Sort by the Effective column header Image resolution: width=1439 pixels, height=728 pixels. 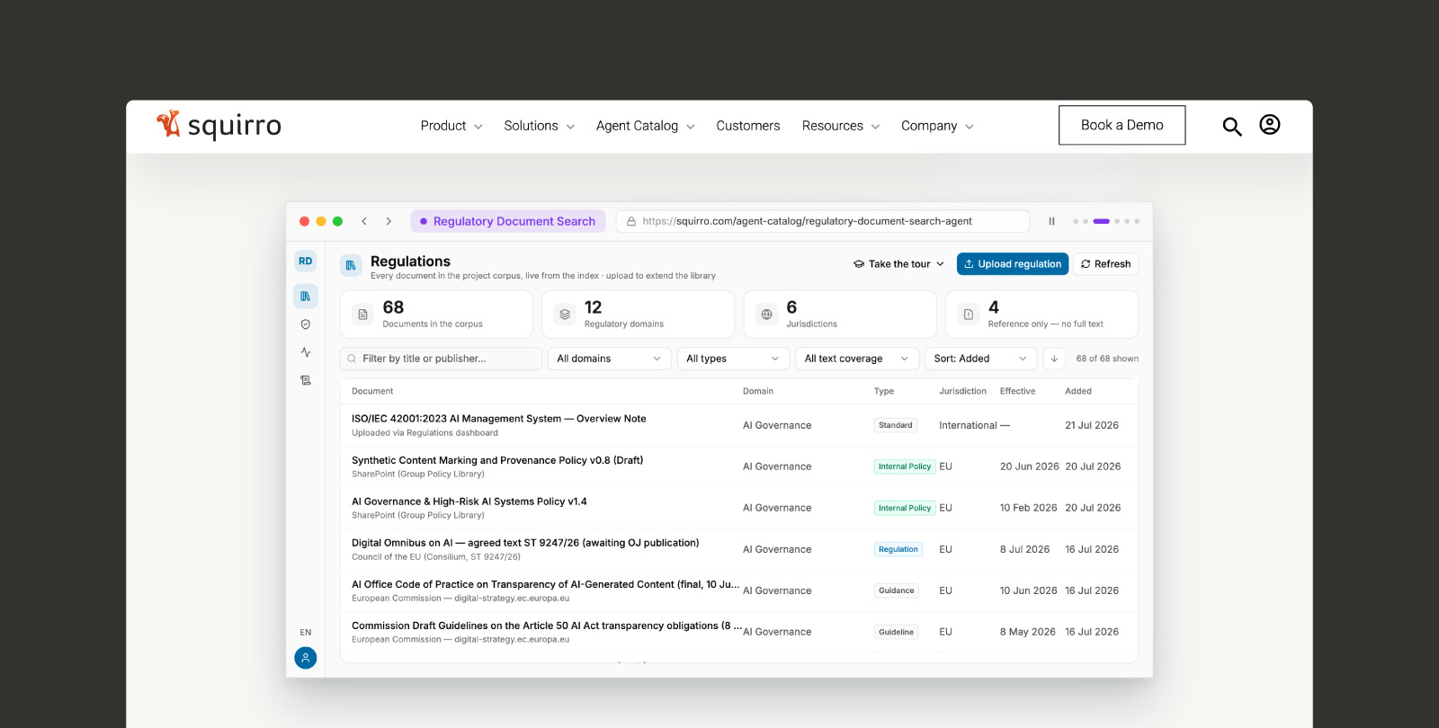pos(1017,392)
